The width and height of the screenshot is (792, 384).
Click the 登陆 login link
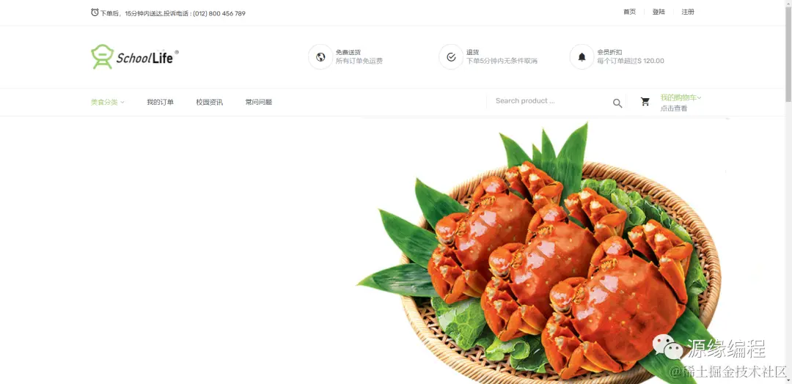[659, 12]
